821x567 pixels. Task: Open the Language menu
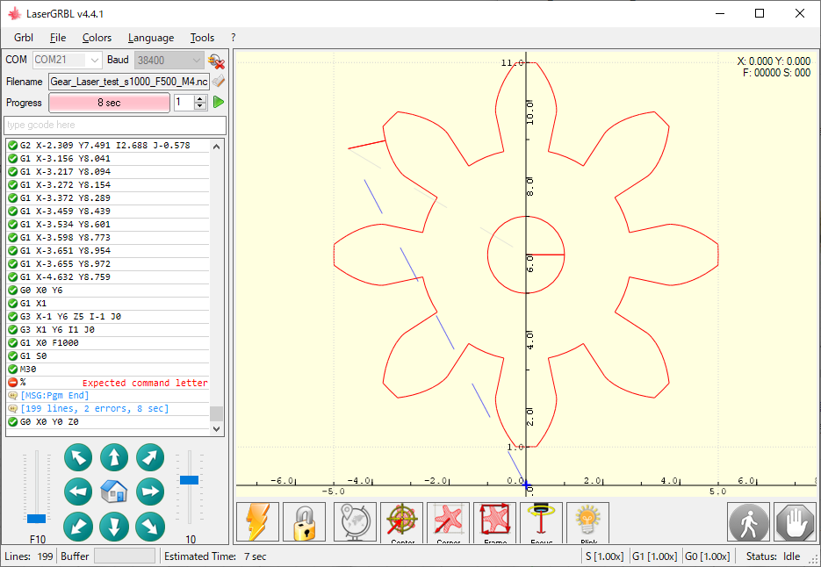click(151, 38)
